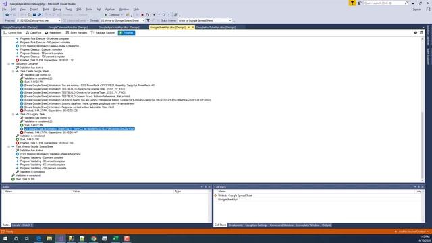Viewport: 432px width, 243px height.
Task: Select 'Write to Google SpreadSheet' call stack row
Action: 235,196
